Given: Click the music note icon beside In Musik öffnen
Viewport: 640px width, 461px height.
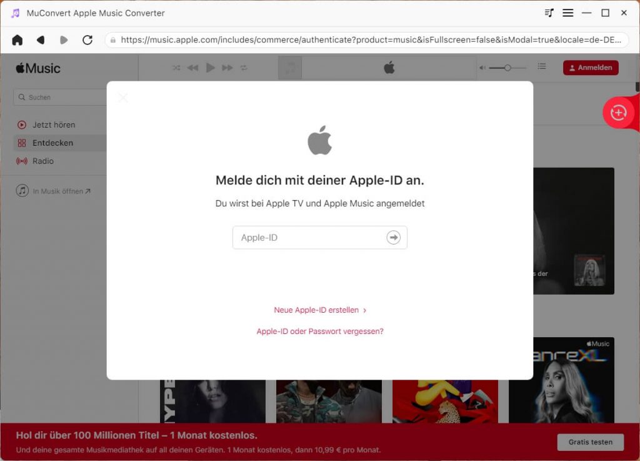Looking at the screenshot, I should (22, 191).
